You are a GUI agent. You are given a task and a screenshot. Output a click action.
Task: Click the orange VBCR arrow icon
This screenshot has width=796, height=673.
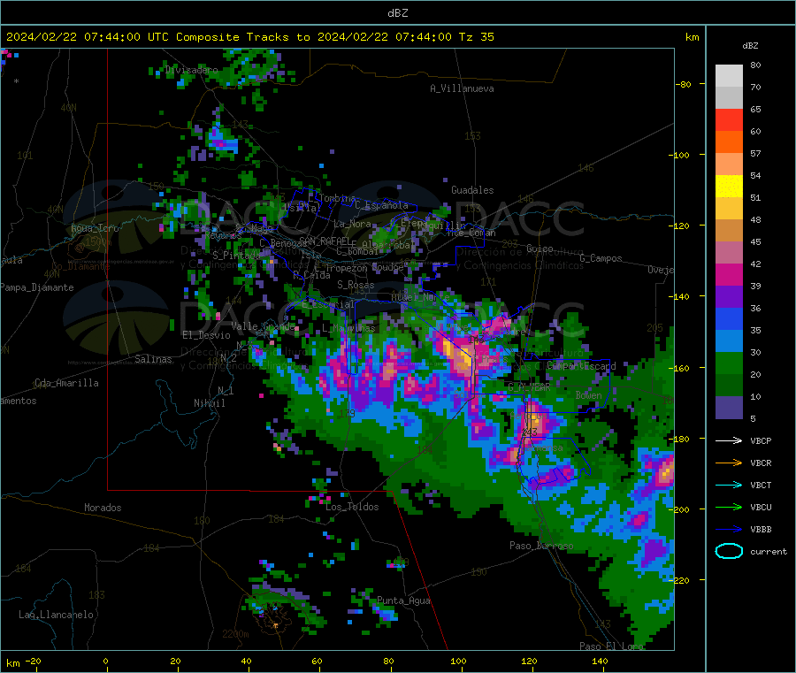[729, 463]
